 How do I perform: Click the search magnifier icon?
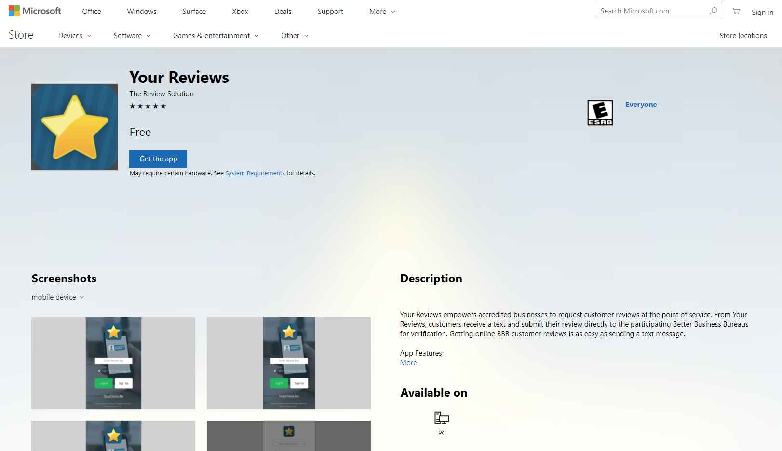coord(713,11)
